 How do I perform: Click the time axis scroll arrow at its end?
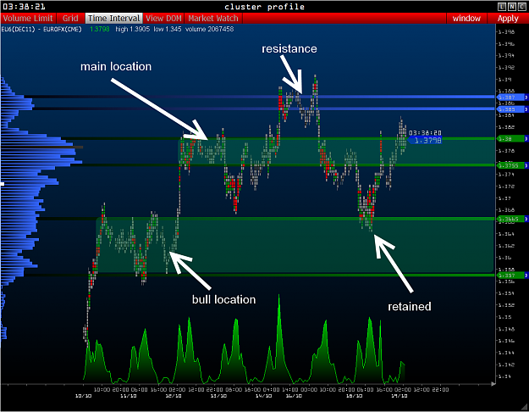(x=493, y=384)
